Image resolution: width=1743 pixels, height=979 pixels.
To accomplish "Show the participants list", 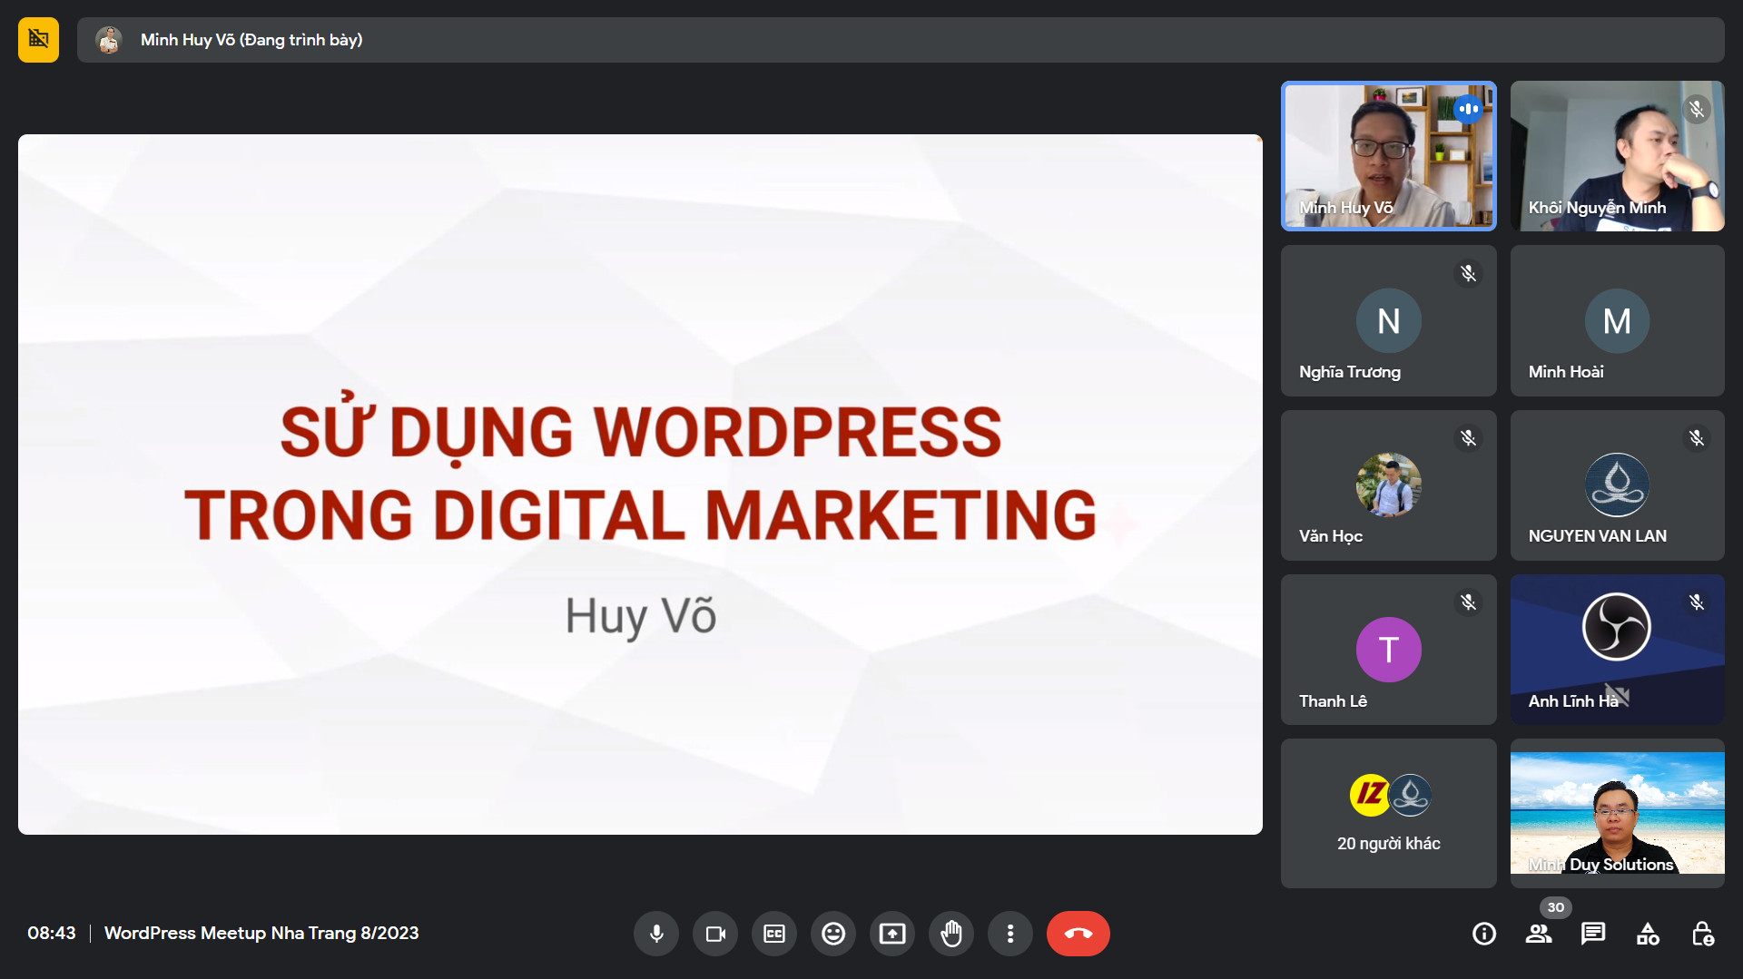I will coord(1539,934).
